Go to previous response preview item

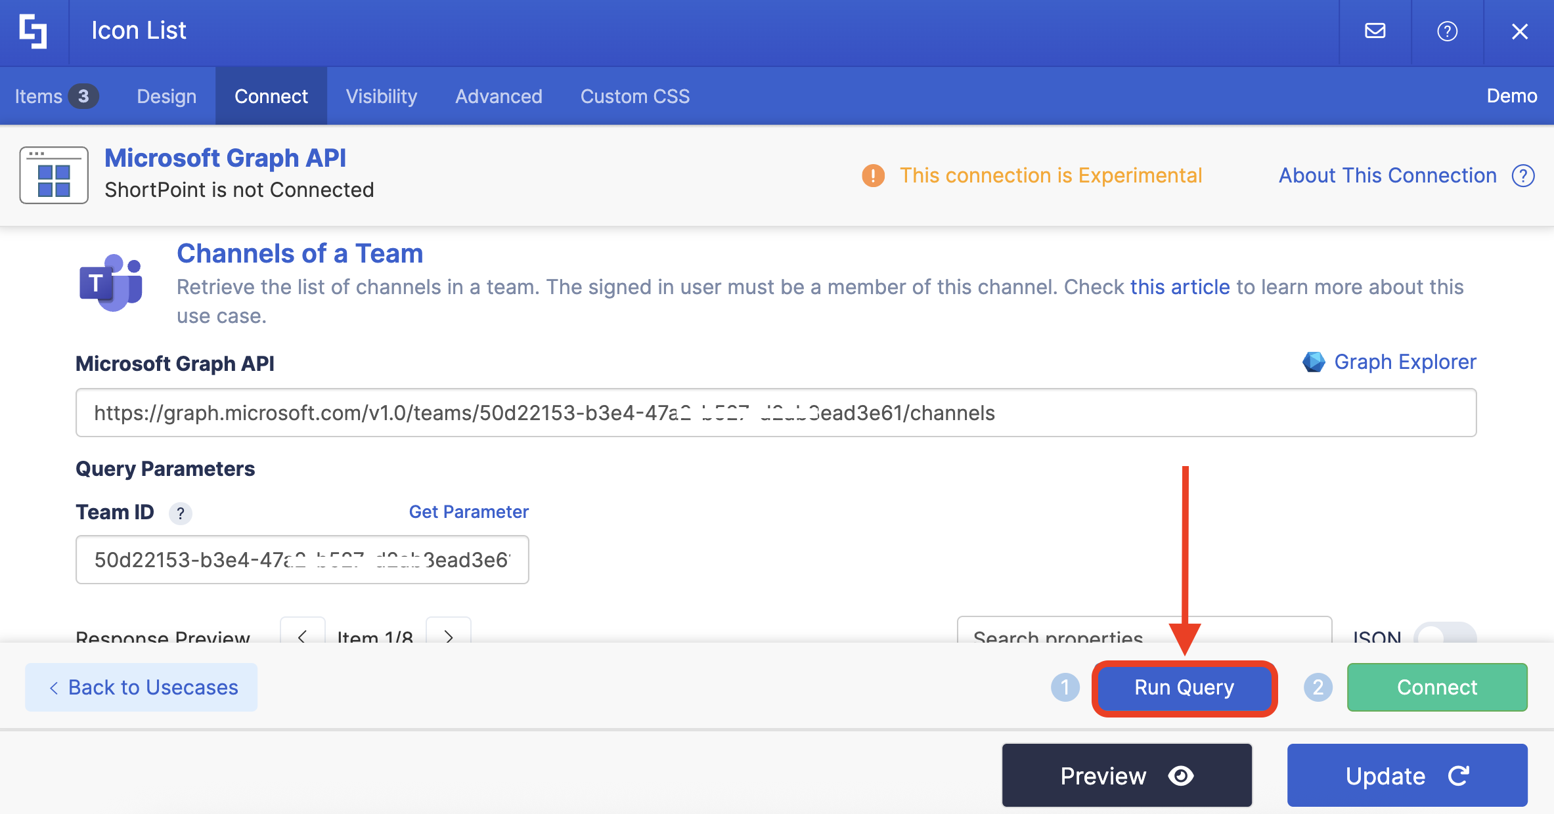(x=302, y=633)
